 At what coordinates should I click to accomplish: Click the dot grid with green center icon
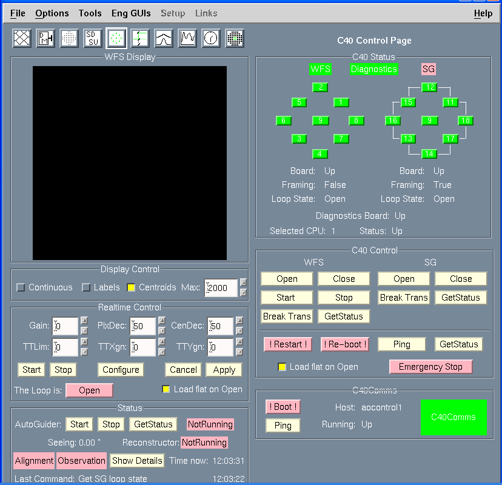pyautogui.click(x=235, y=38)
